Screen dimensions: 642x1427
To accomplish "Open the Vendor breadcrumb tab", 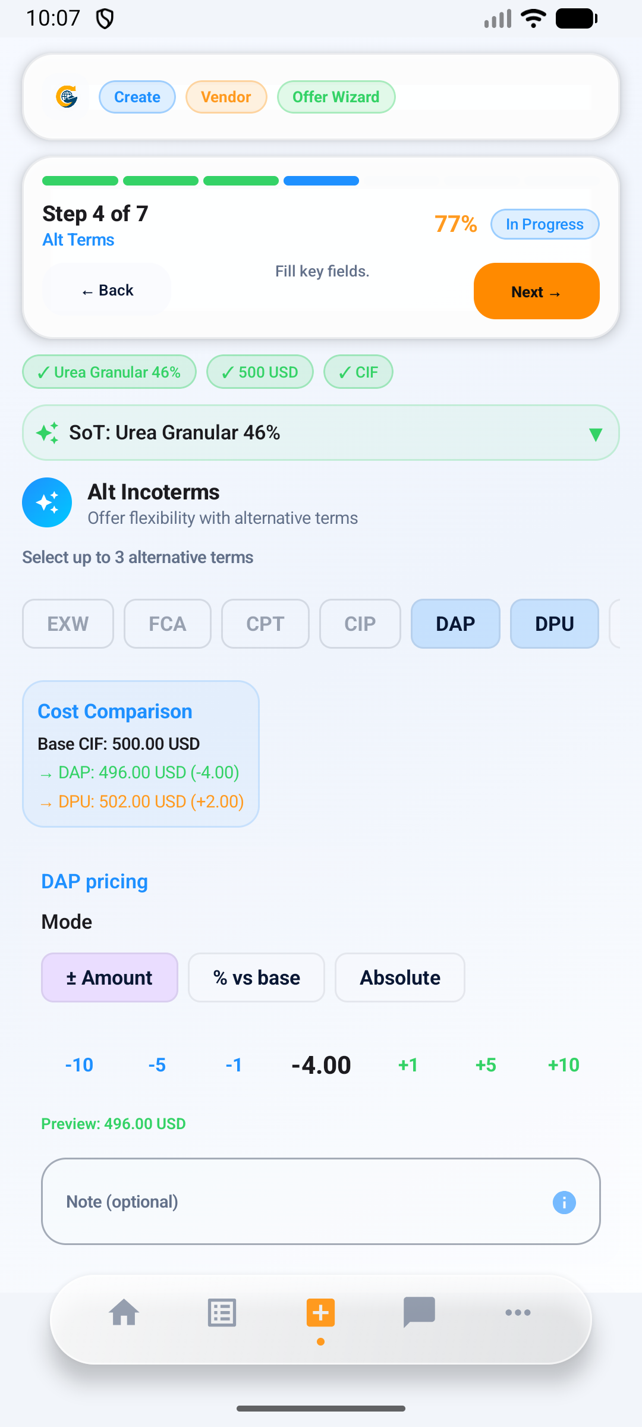I will 226,97.
